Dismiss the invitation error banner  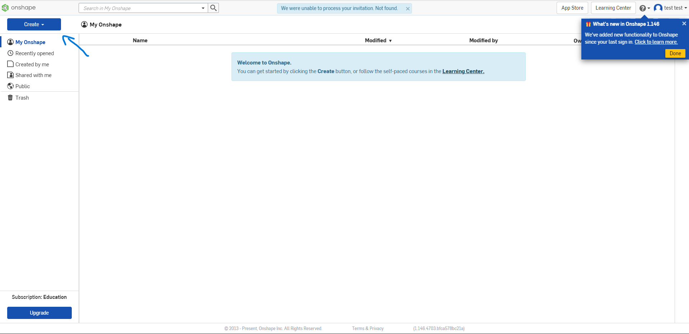(x=407, y=8)
